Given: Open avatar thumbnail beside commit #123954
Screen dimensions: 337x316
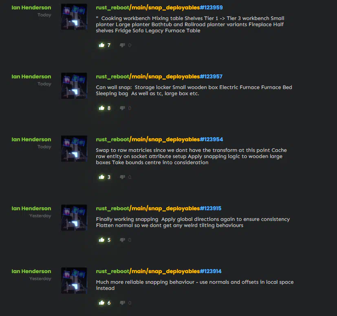Looking at the screenshot, I should tap(74, 149).
